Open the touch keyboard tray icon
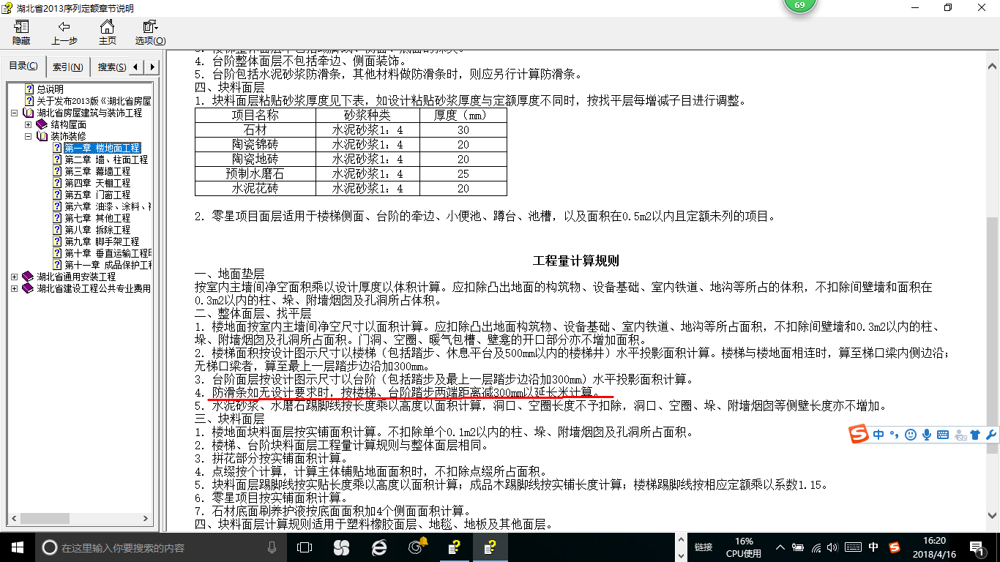 [x=853, y=547]
